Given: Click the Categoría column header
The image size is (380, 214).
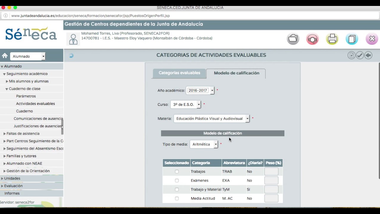Looking at the screenshot, I should pos(206,163).
